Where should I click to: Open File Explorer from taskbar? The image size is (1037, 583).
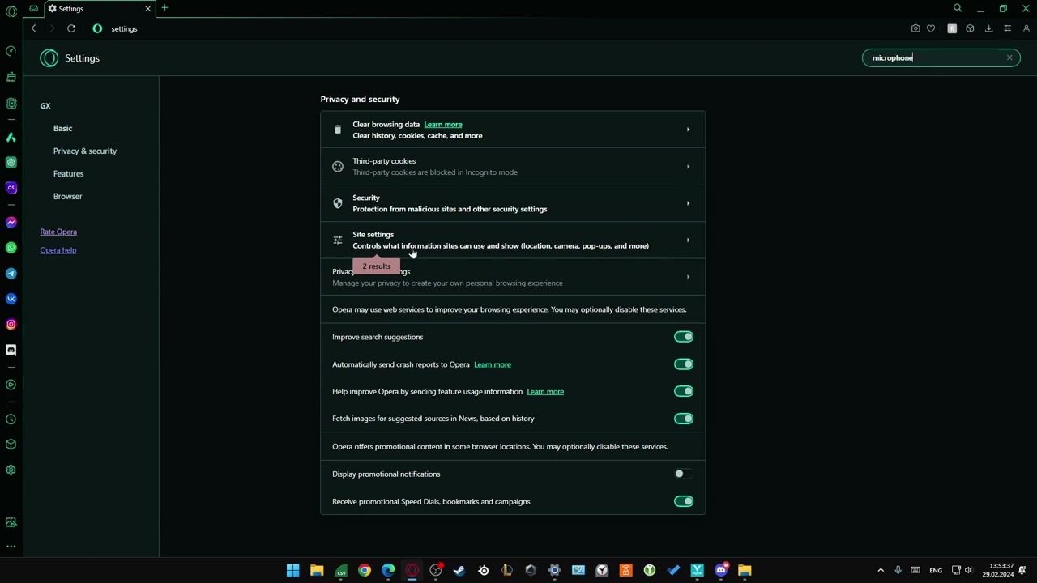coord(317,570)
